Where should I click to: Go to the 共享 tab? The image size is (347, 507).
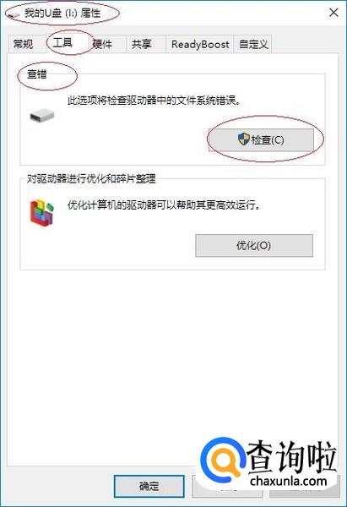pyautogui.click(x=141, y=44)
